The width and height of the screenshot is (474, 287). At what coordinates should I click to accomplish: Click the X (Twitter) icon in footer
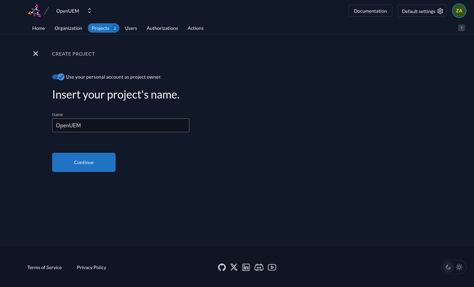(x=234, y=267)
